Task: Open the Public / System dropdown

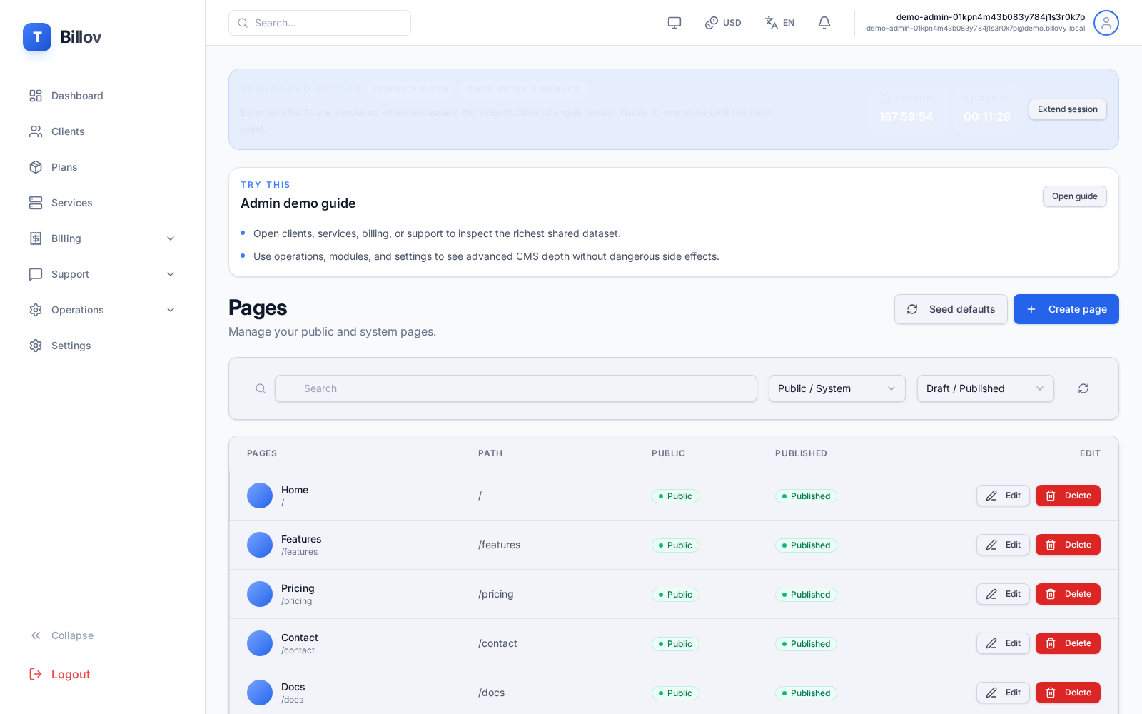Action: 837,388
